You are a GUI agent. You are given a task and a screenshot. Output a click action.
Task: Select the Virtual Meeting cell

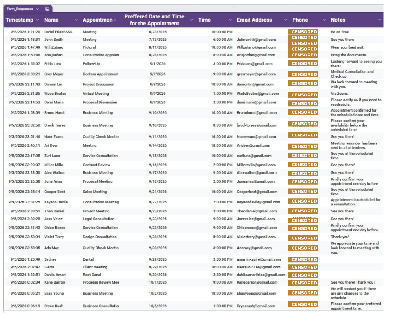click(x=96, y=94)
